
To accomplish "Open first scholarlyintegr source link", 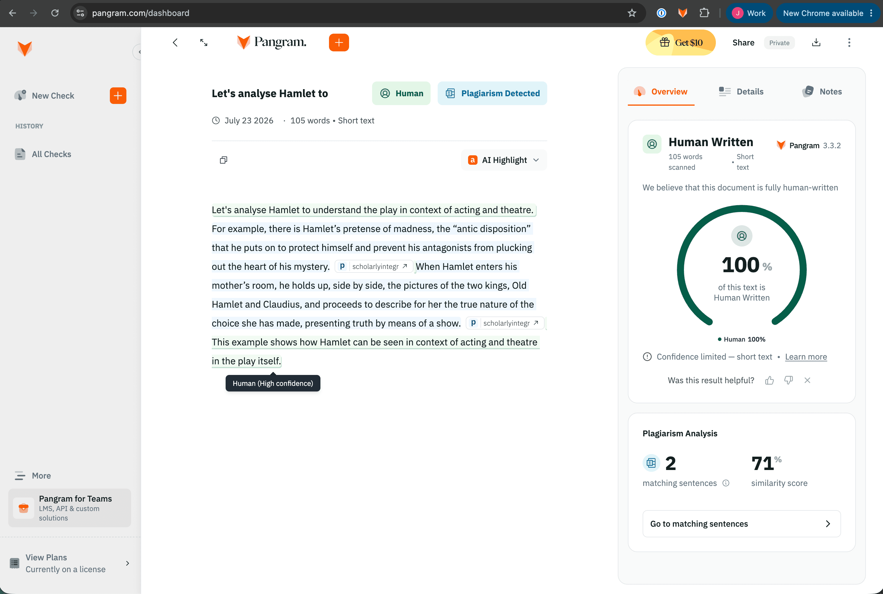I will 374,266.
